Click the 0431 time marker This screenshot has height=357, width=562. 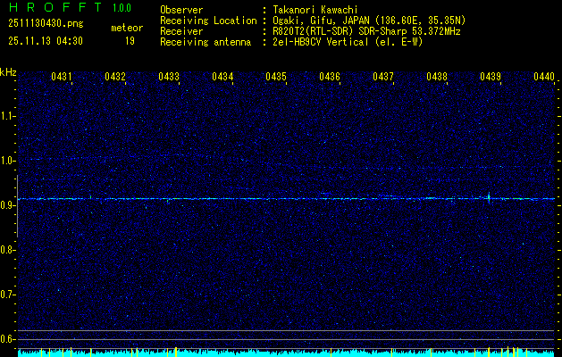pyautogui.click(x=62, y=78)
